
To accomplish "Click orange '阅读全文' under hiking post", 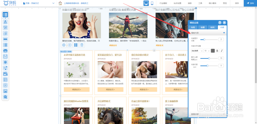I will pos(113,45).
